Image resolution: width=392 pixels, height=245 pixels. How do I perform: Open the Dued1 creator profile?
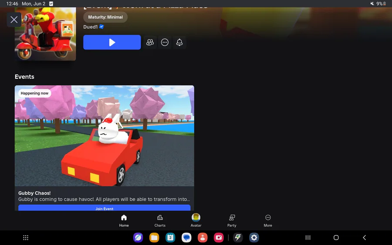pos(90,27)
